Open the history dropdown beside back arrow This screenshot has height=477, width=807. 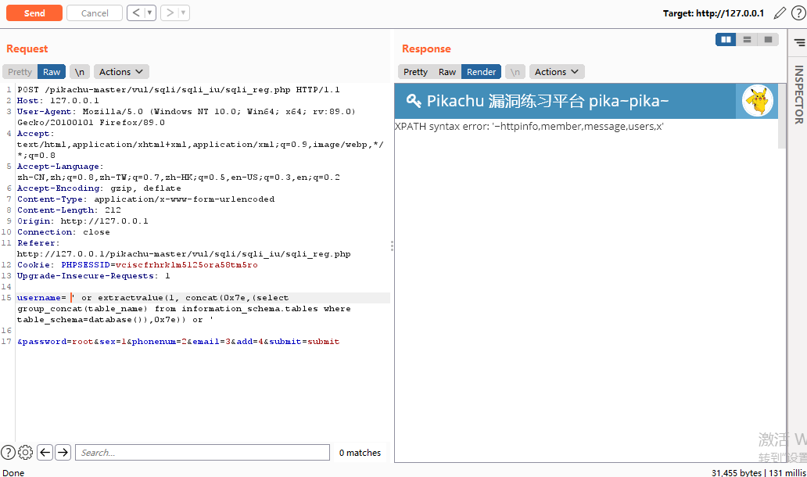tap(150, 13)
